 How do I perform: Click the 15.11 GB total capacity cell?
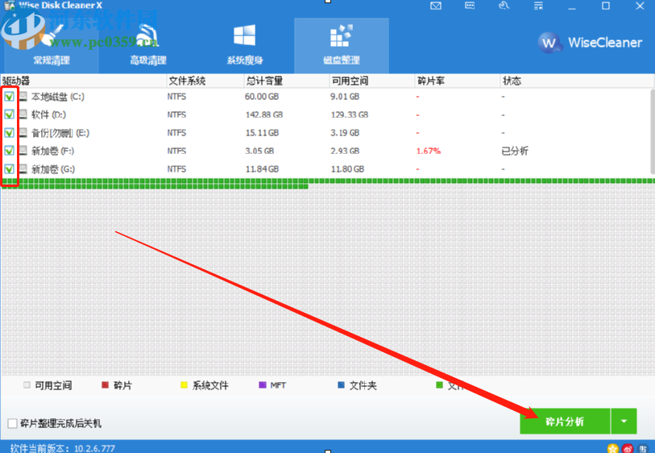(x=262, y=133)
